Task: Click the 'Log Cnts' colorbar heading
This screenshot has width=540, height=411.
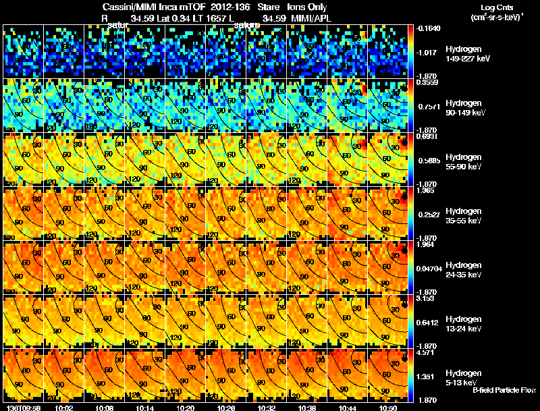Action: (497, 7)
